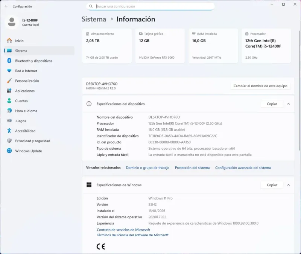Click the search magnifier icon
Viewport: 301px width, 254px height.
(91, 6)
